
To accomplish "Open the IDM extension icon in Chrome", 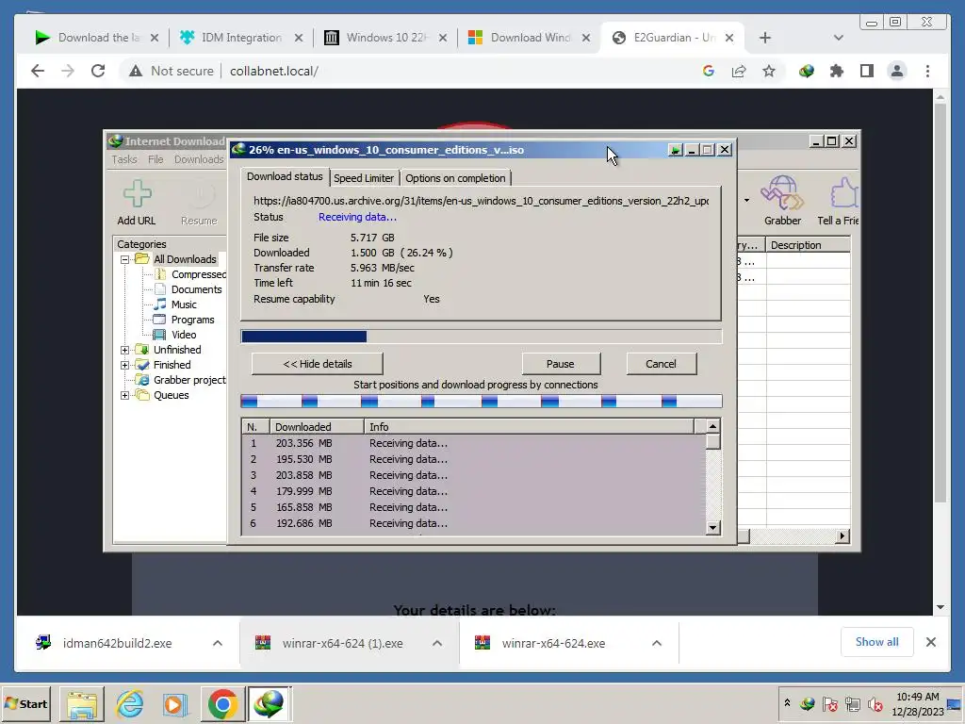I will click(x=807, y=71).
